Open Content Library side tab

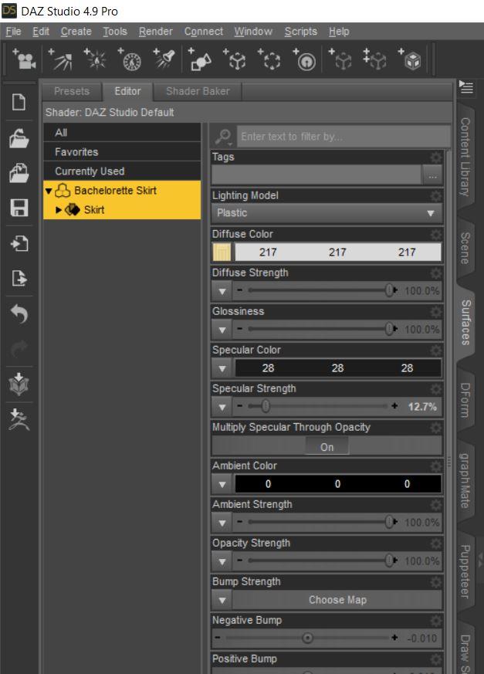[x=465, y=156]
